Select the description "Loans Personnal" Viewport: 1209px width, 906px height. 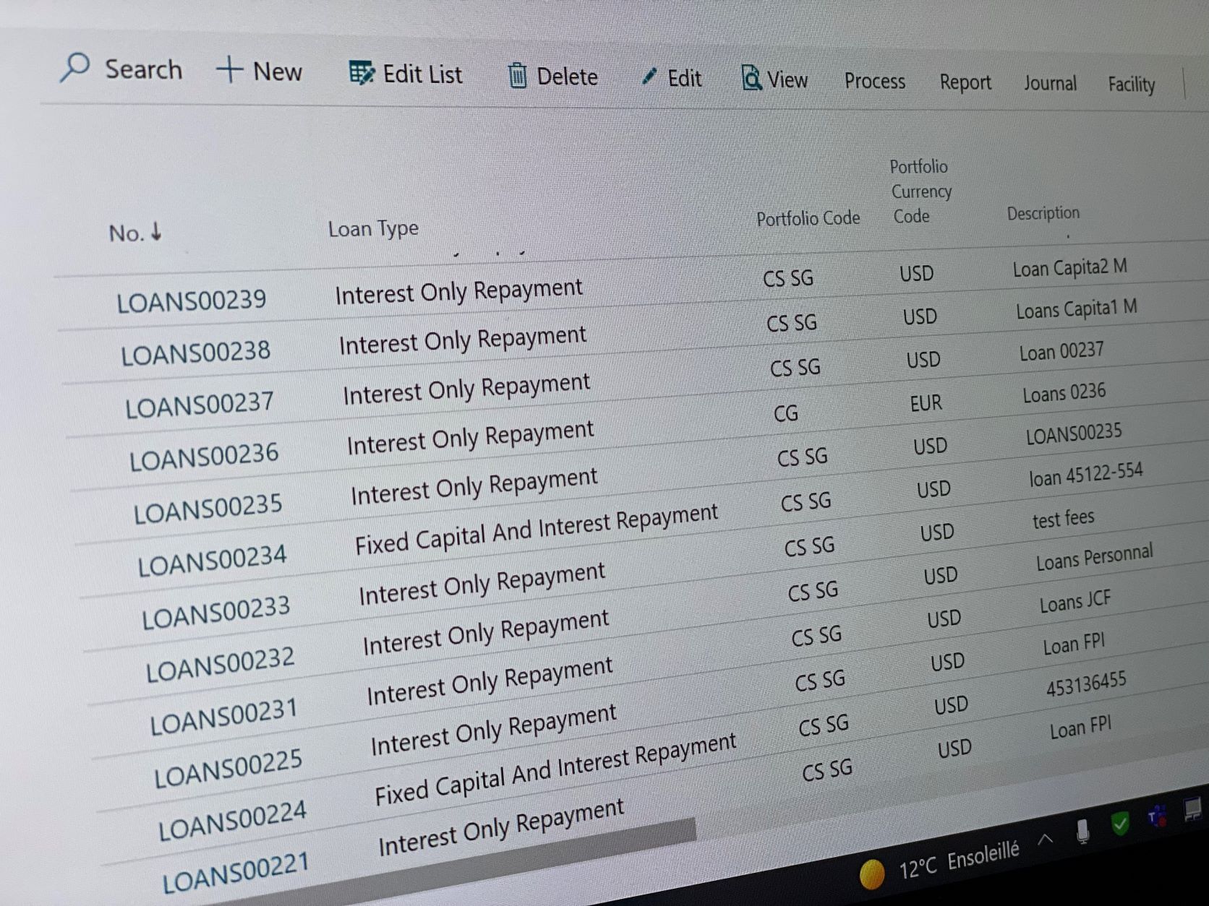coord(1095,557)
